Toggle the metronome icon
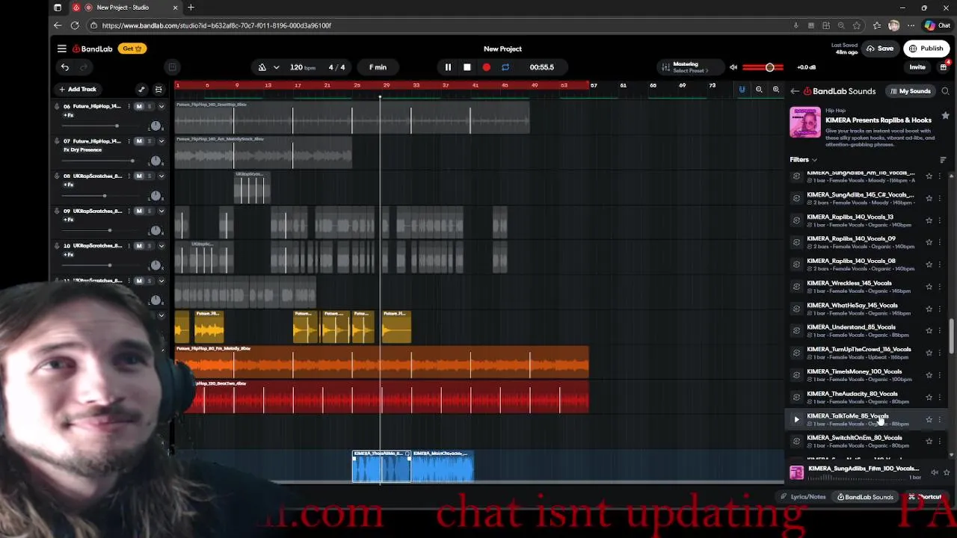957x538 pixels. [x=262, y=67]
